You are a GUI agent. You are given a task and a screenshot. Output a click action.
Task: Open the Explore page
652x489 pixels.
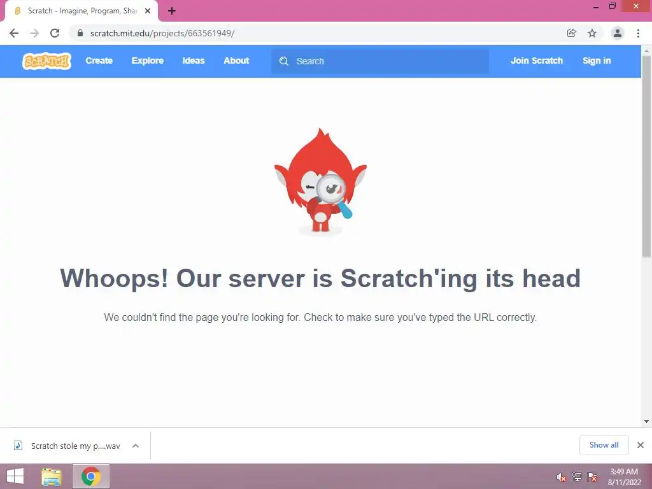click(148, 60)
